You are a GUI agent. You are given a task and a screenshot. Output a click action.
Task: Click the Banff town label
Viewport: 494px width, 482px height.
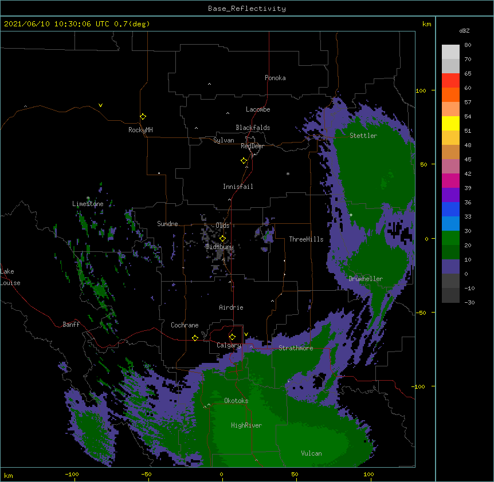tap(71, 325)
